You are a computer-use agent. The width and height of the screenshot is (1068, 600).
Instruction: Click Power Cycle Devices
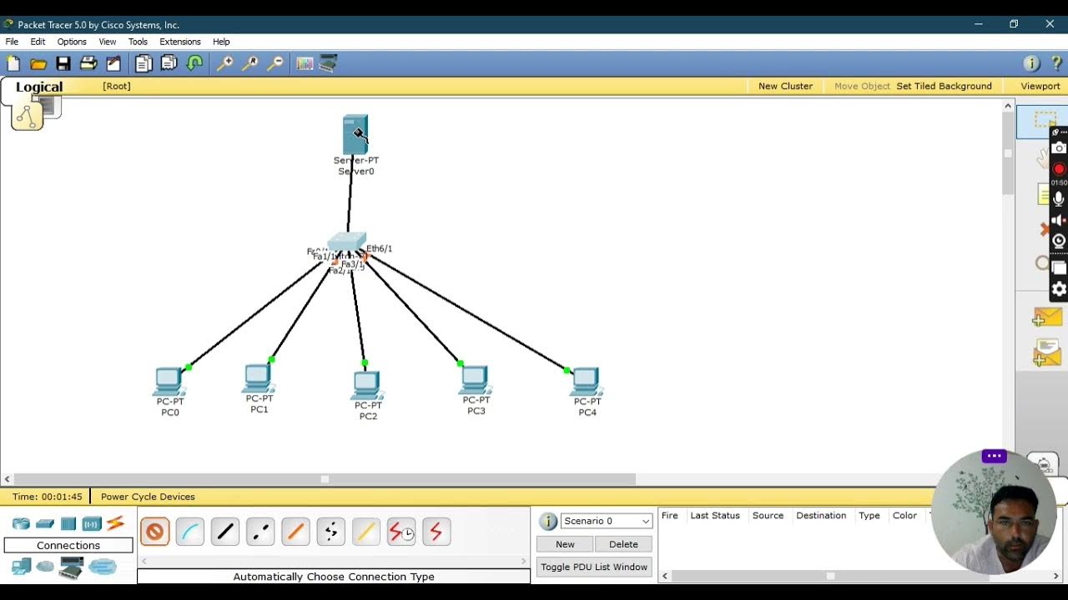pos(148,497)
